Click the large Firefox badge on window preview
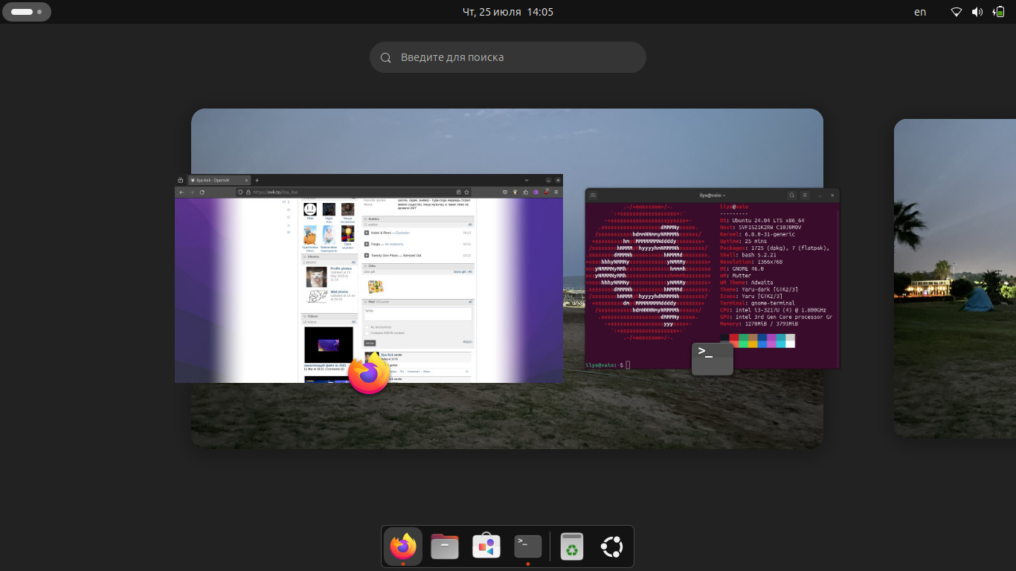The image size is (1016, 571). (369, 374)
